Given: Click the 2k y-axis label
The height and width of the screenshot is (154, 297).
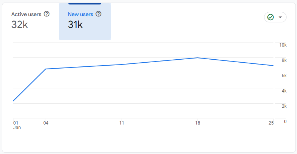Looking at the screenshot, I should pos(284,106).
